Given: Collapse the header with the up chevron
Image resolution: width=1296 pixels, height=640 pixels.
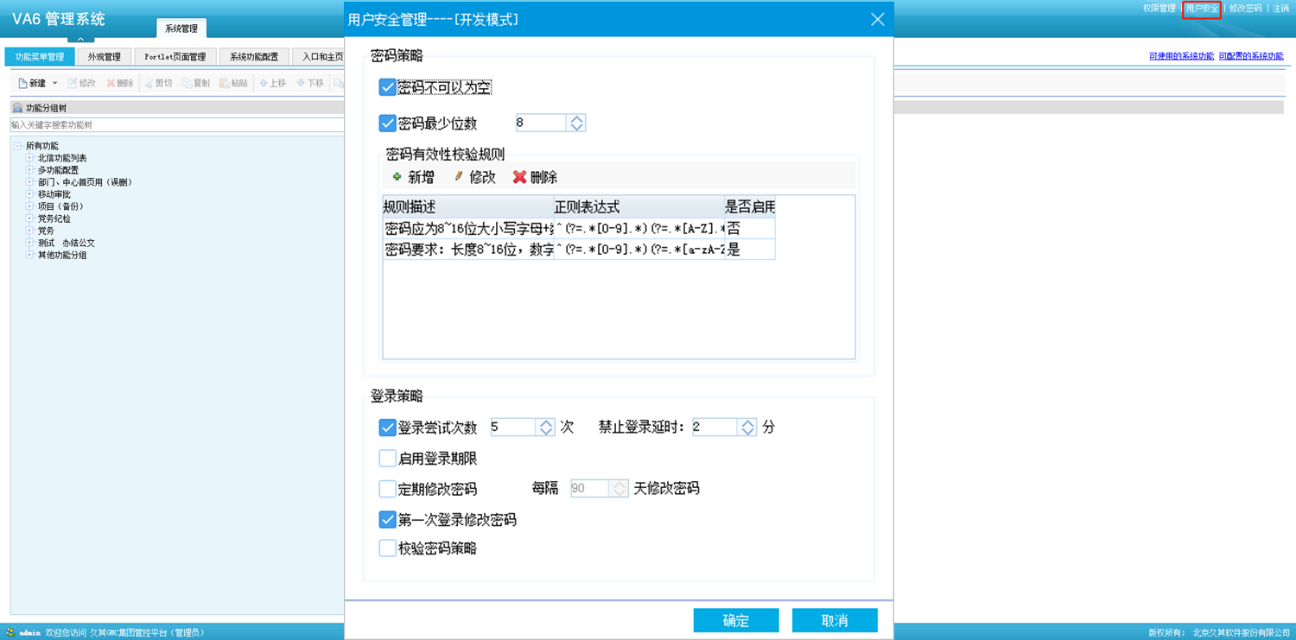Looking at the screenshot, I should click(80, 38).
